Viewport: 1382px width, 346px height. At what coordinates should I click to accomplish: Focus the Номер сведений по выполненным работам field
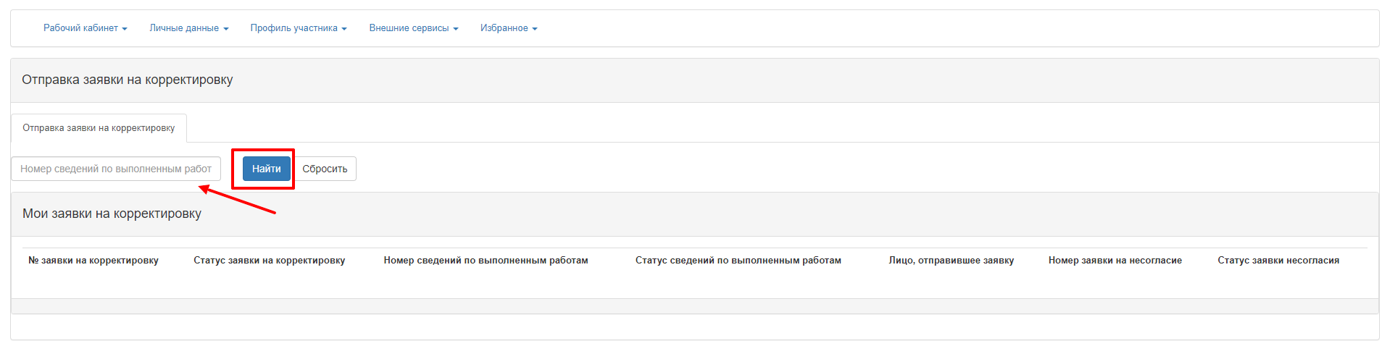(x=116, y=169)
